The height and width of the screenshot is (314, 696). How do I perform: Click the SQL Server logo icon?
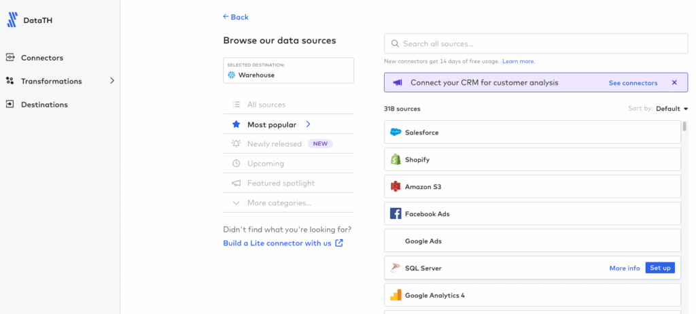396,268
